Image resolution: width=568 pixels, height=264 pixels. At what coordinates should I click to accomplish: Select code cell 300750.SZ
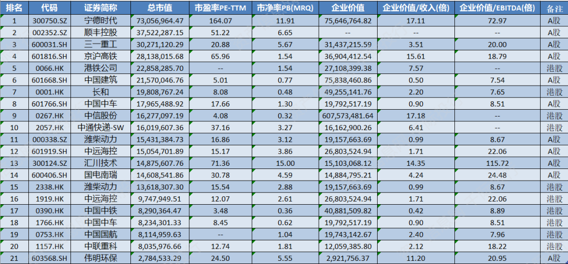pos(49,21)
